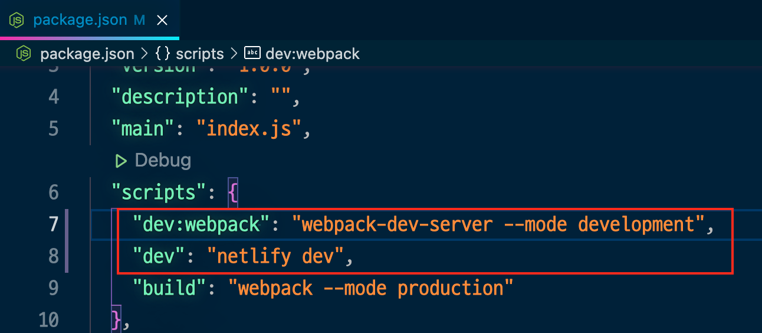Run the Debug code lens above scripts
Image resolution: width=762 pixels, height=333 pixels.
163,160
